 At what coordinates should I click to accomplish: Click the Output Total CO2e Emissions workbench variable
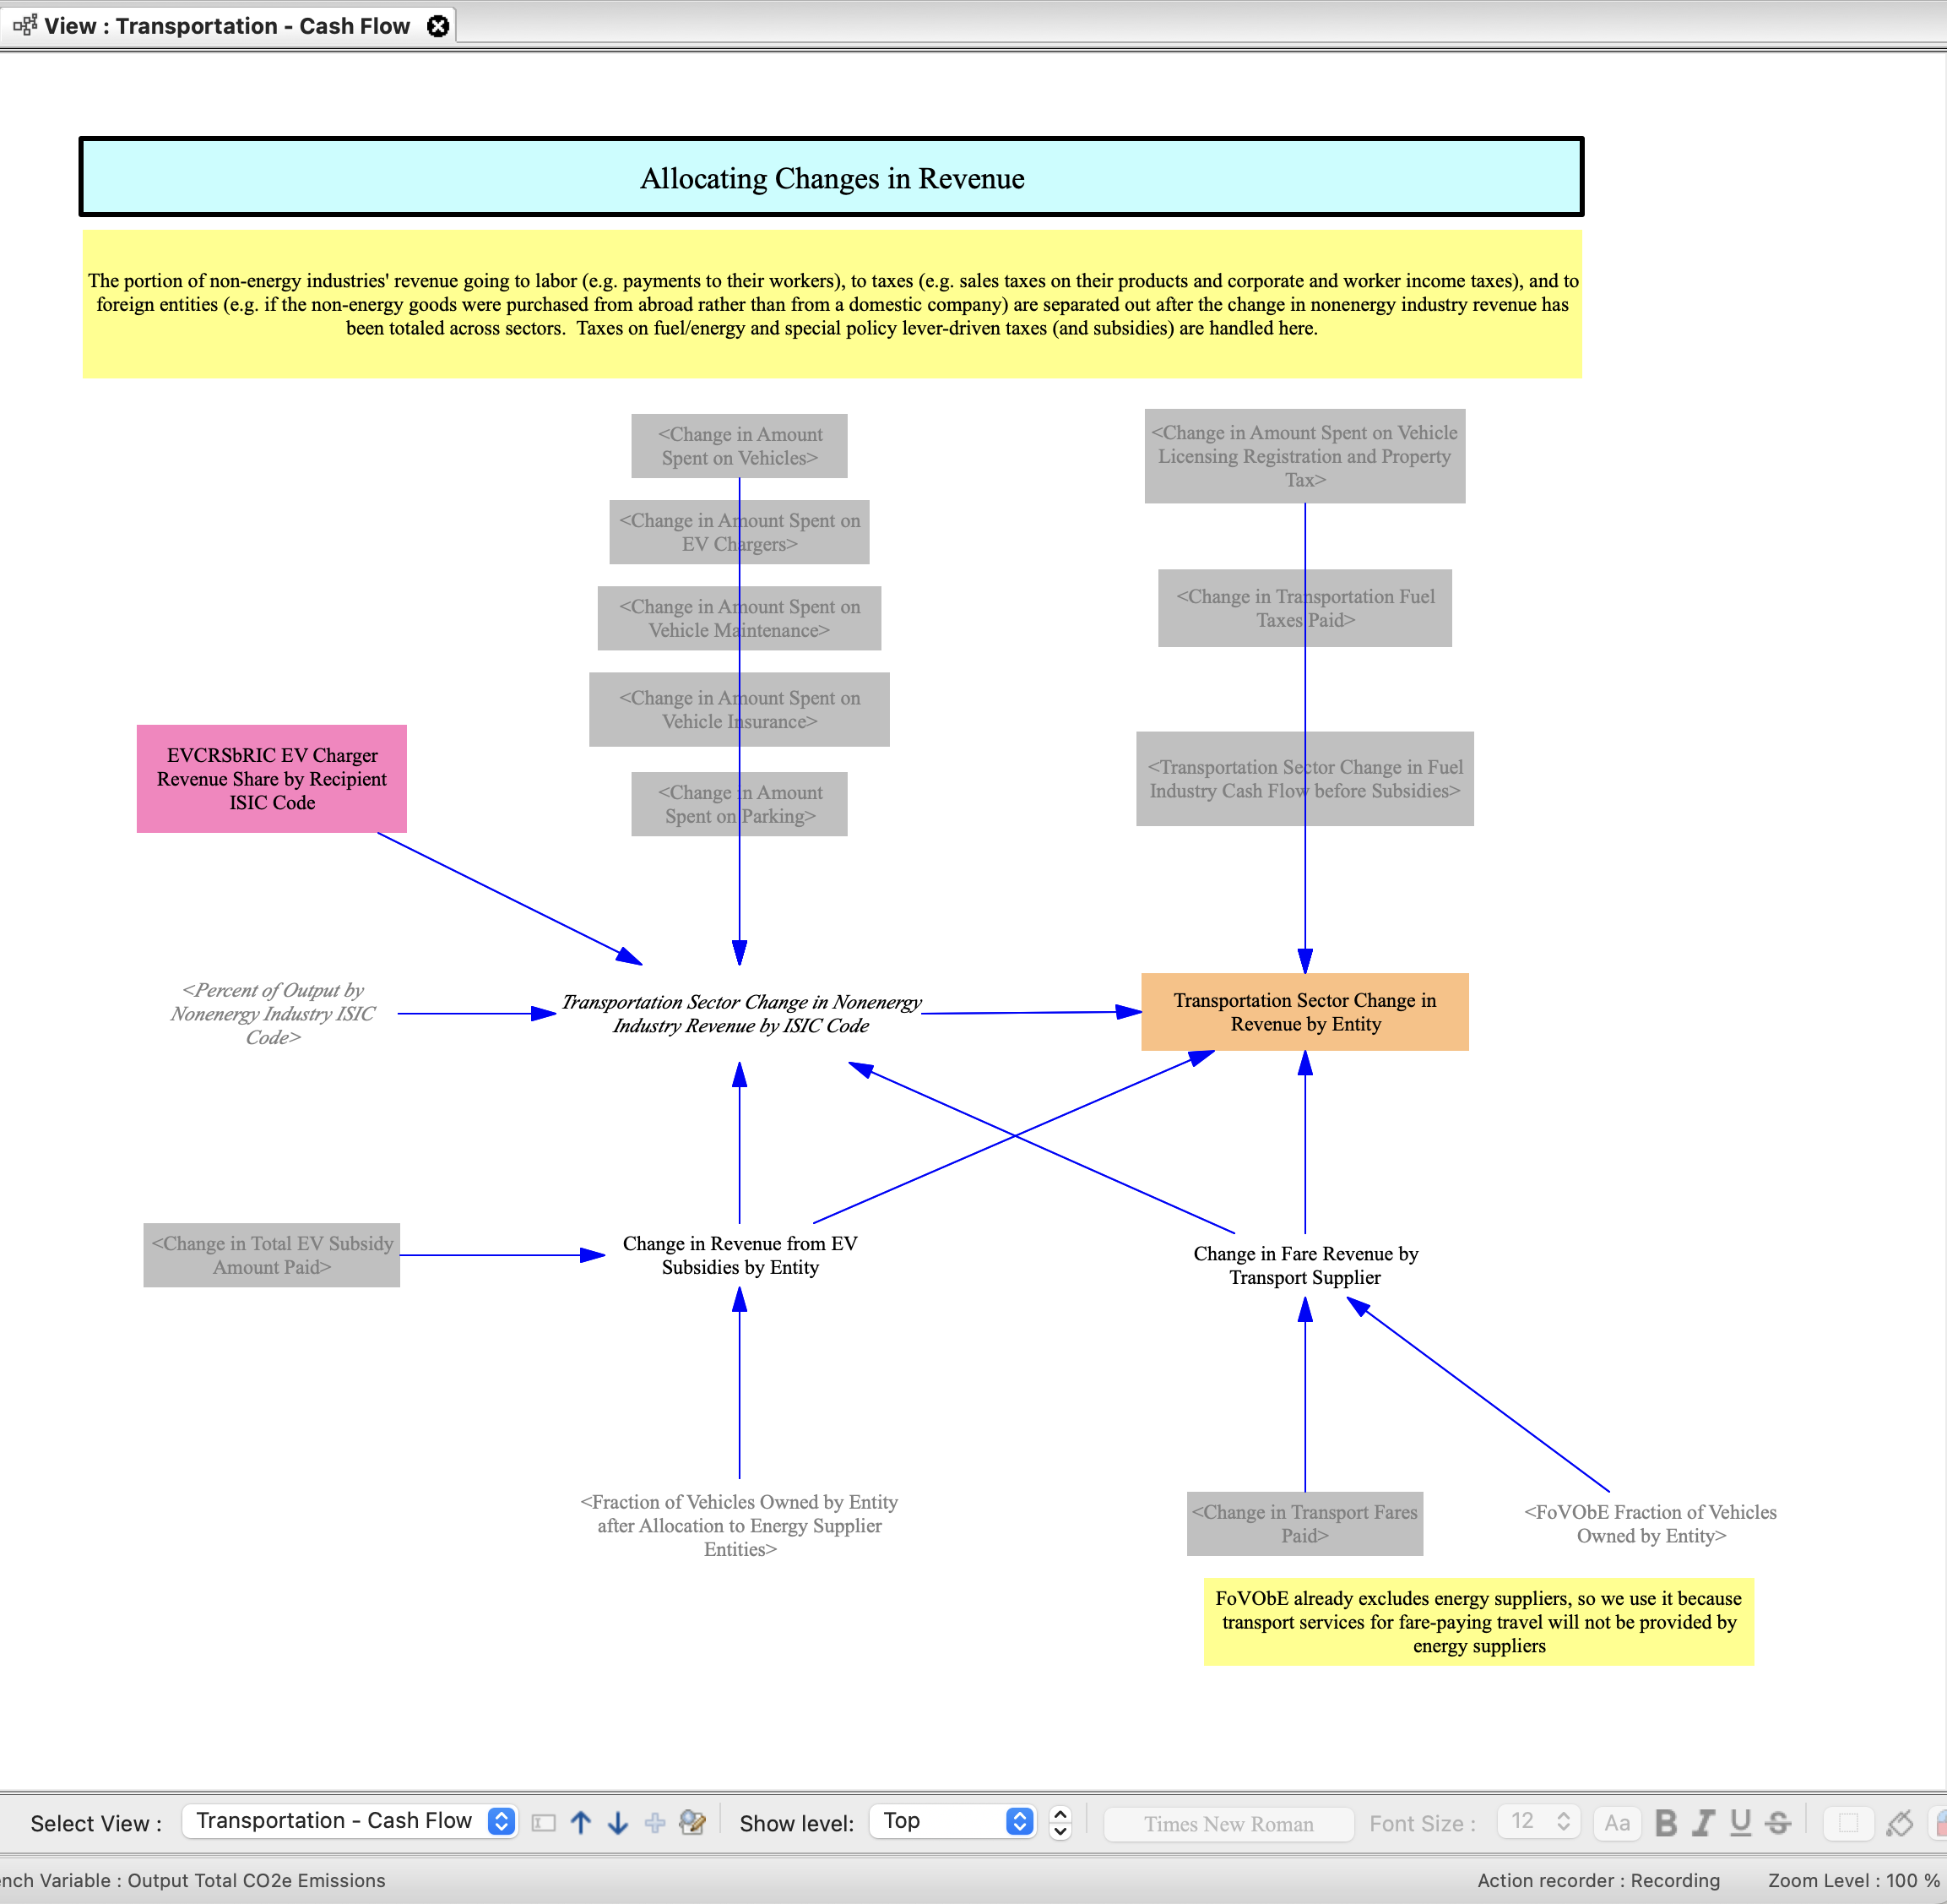[x=256, y=1880]
